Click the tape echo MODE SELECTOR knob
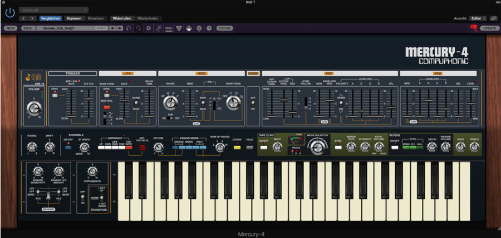This screenshot has height=238, width=501. 317,148
